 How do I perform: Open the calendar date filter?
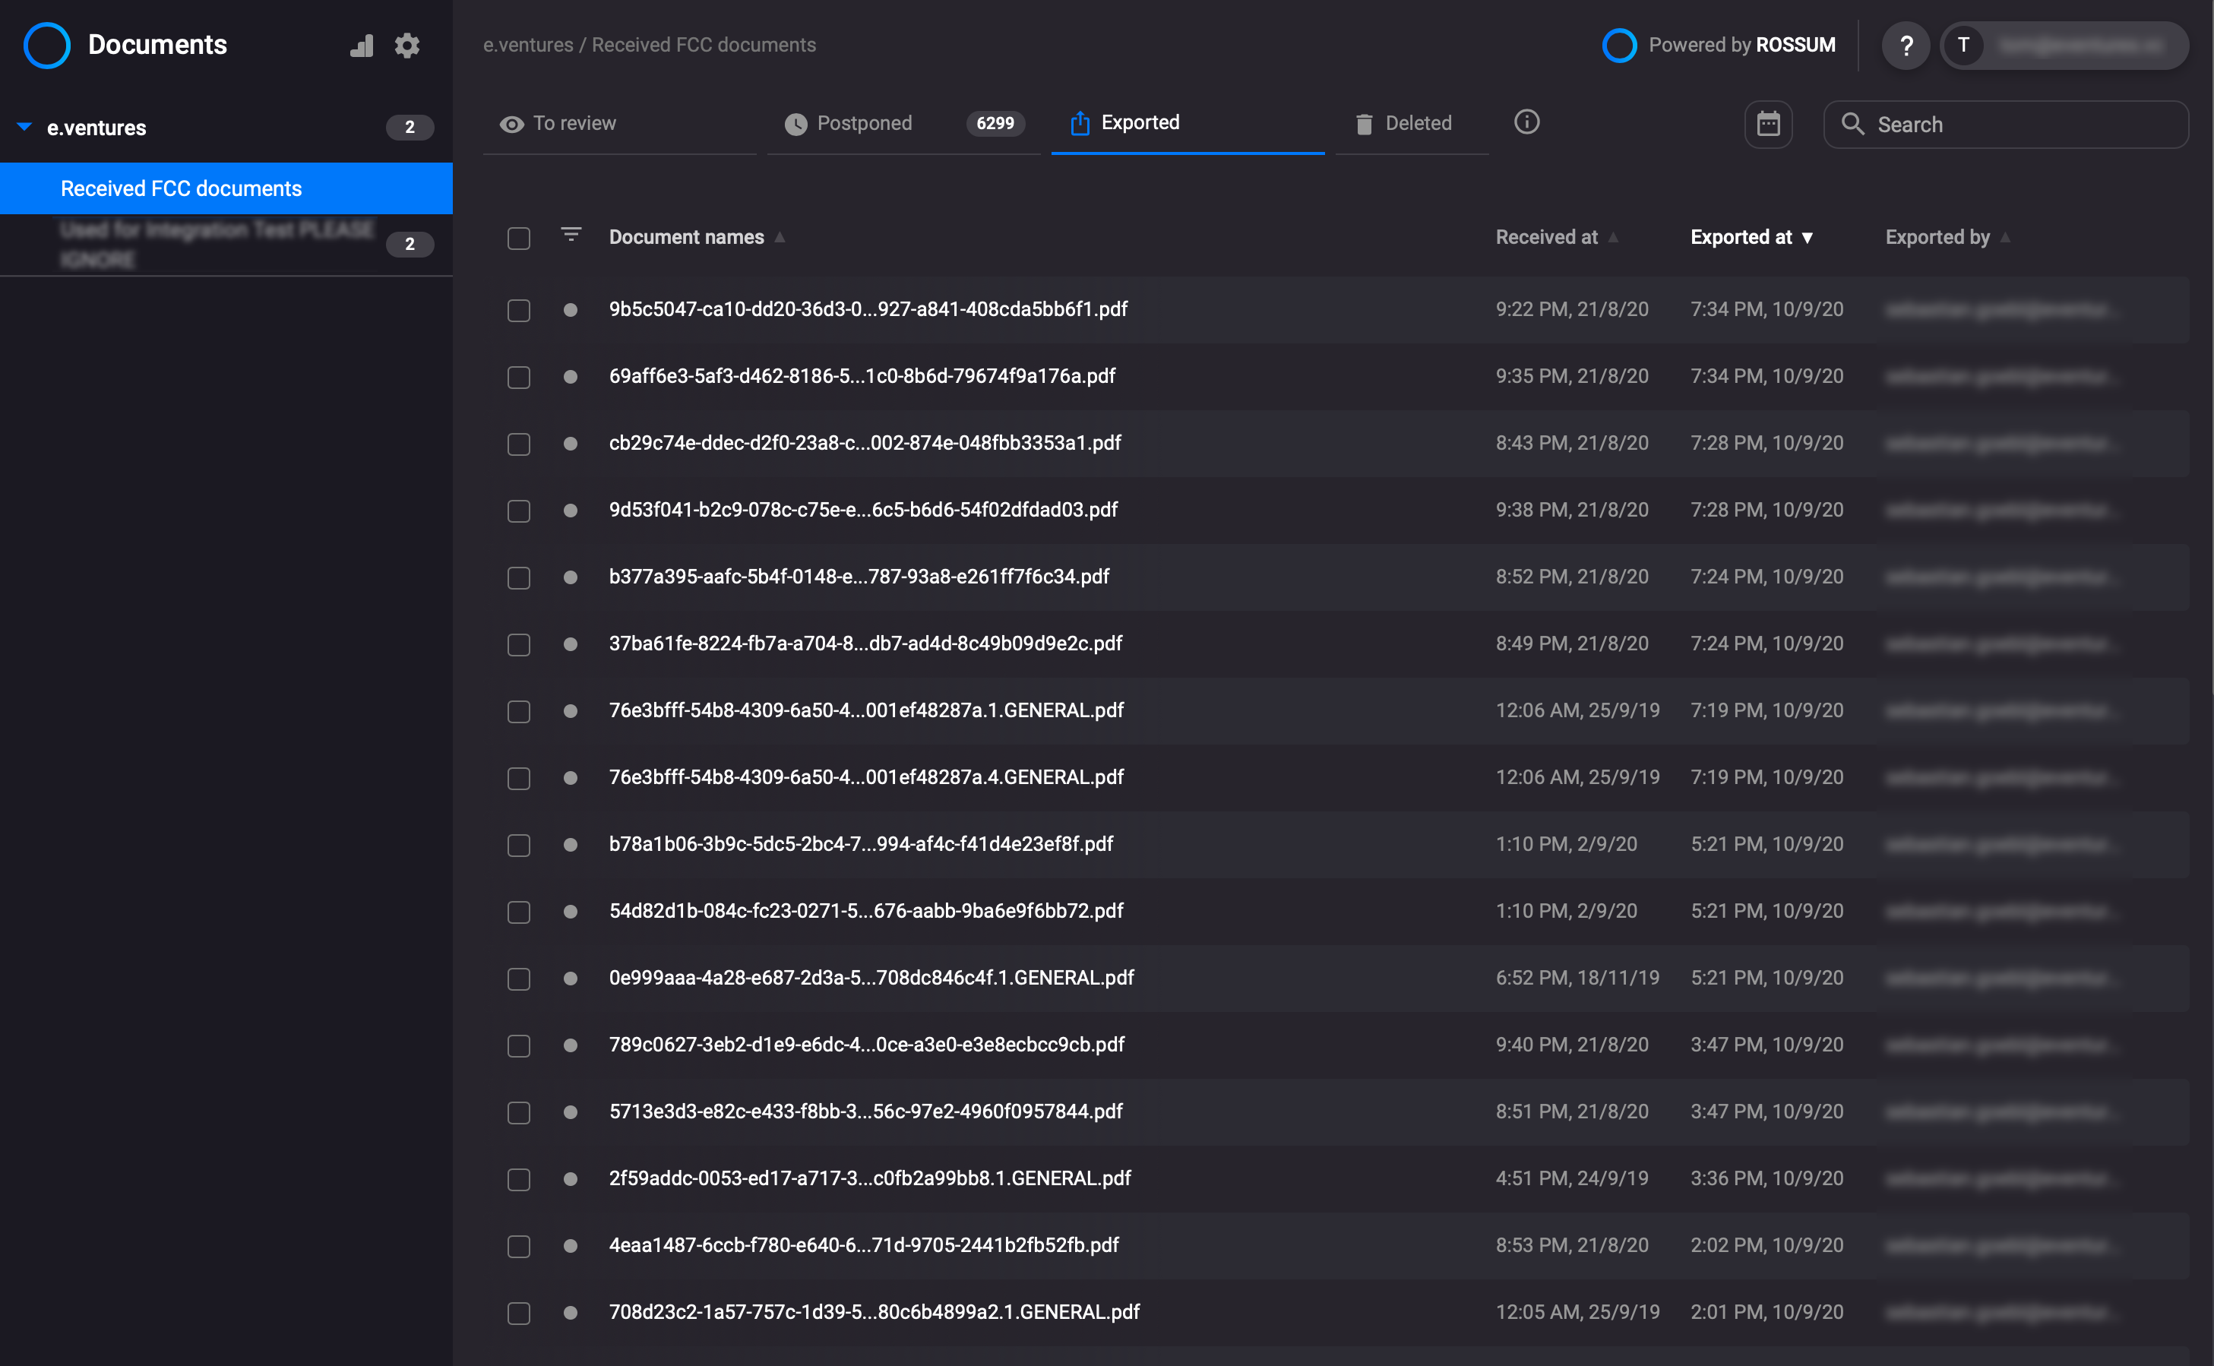pyautogui.click(x=1768, y=124)
